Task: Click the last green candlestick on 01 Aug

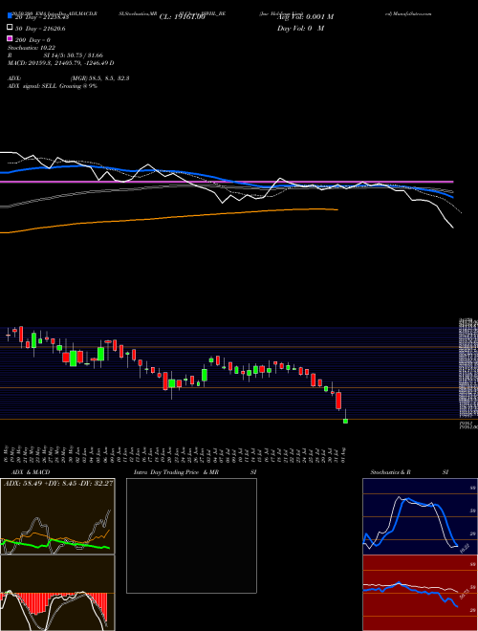Action: (345, 421)
